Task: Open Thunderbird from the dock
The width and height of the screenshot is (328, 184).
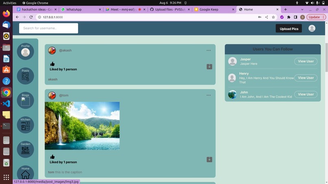Action: (x=6, y=25)
